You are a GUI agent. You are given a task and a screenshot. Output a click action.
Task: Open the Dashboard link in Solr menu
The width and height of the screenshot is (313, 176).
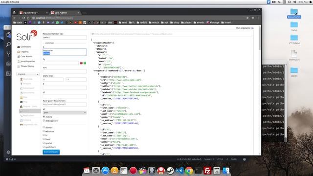(x=26, y=47)
